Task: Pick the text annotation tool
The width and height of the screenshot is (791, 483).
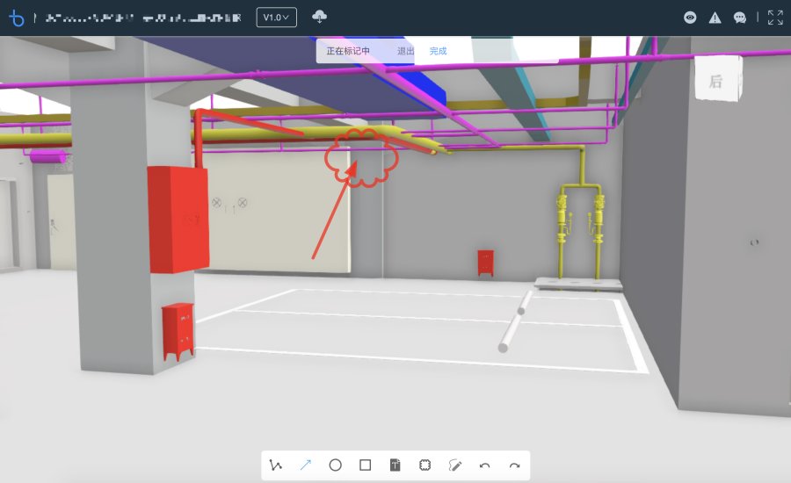Action: point(395,465)
